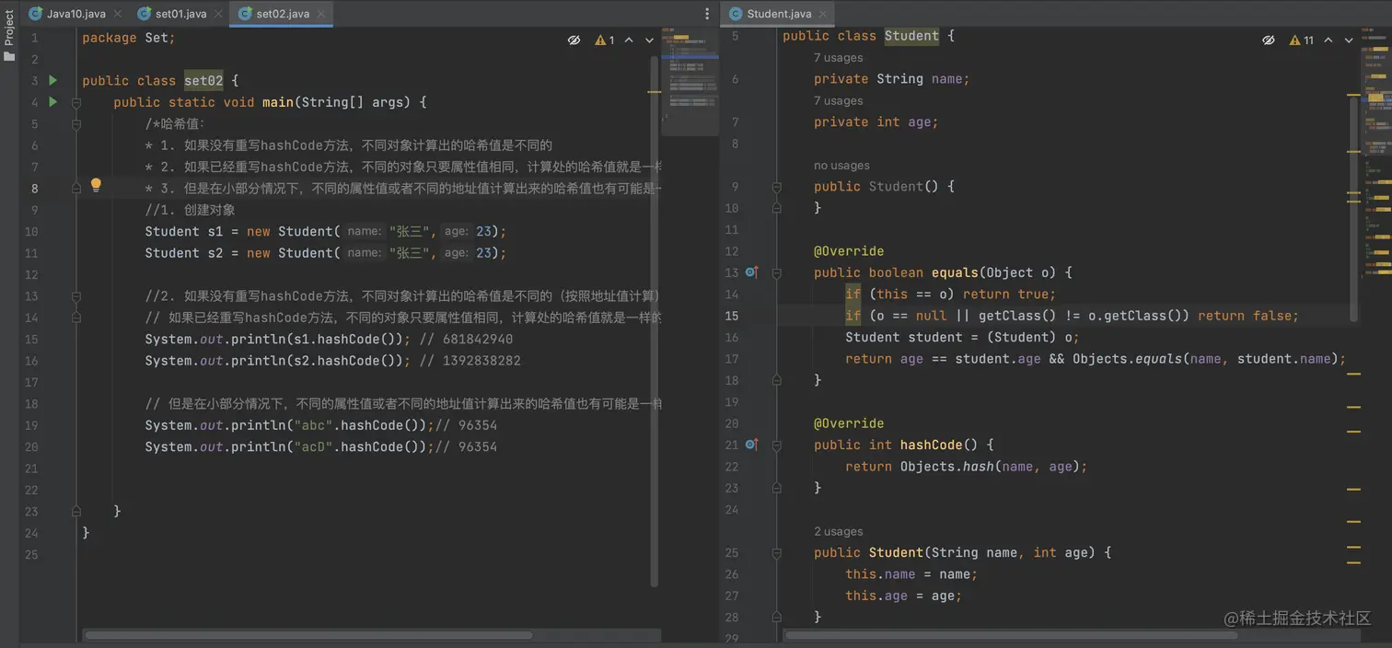Click the comment fold end marker at line 8
This screenshot has height=648, width=1392.
point(77,188)
